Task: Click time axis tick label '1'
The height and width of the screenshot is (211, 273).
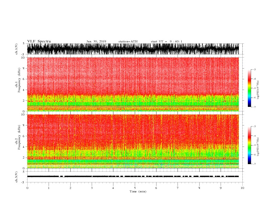Action: [49, 188]
